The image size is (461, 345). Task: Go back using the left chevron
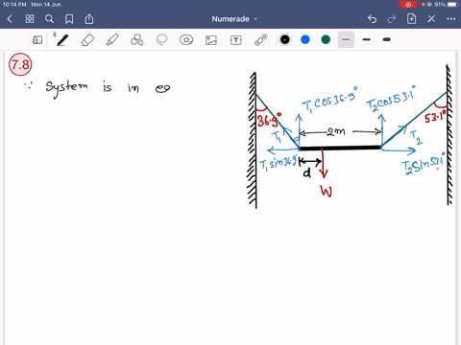[x=10, y=19]
